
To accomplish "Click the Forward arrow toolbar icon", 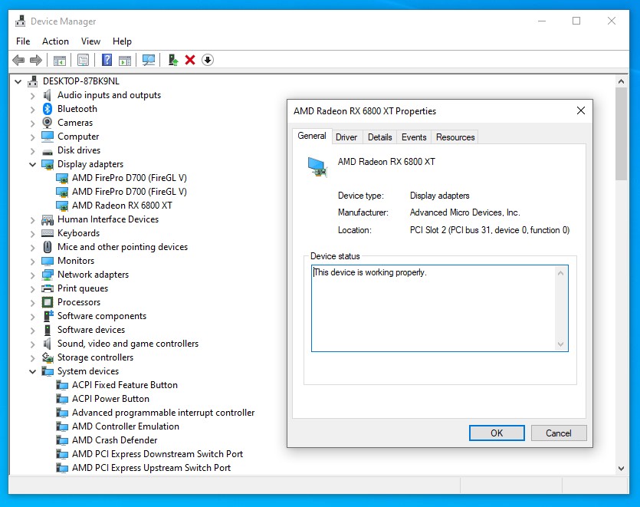I will tap(36, 60).
